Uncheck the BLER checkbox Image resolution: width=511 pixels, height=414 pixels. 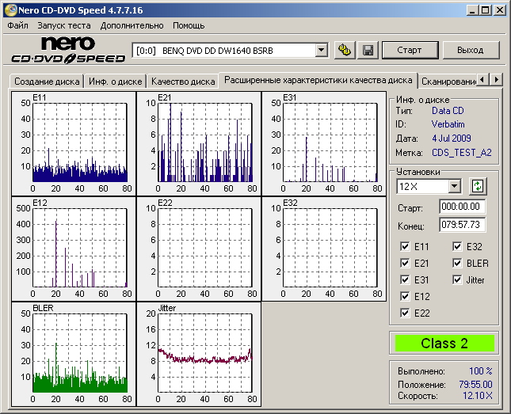click(459, 263)
